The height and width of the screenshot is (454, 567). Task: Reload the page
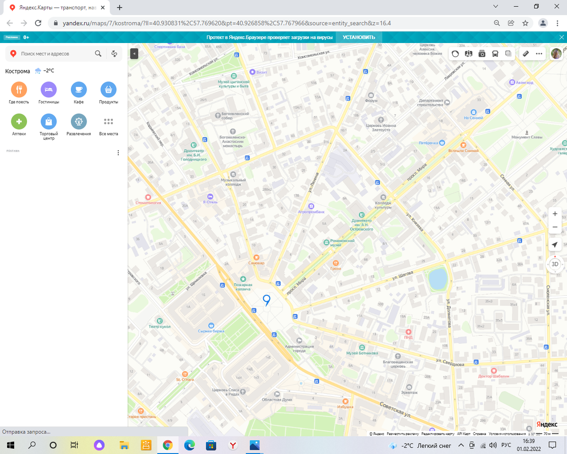[38, 23]
